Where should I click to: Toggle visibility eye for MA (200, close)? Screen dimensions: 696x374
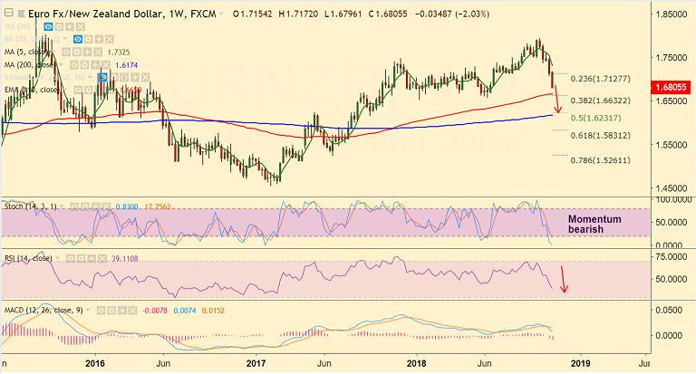[74, 65]
